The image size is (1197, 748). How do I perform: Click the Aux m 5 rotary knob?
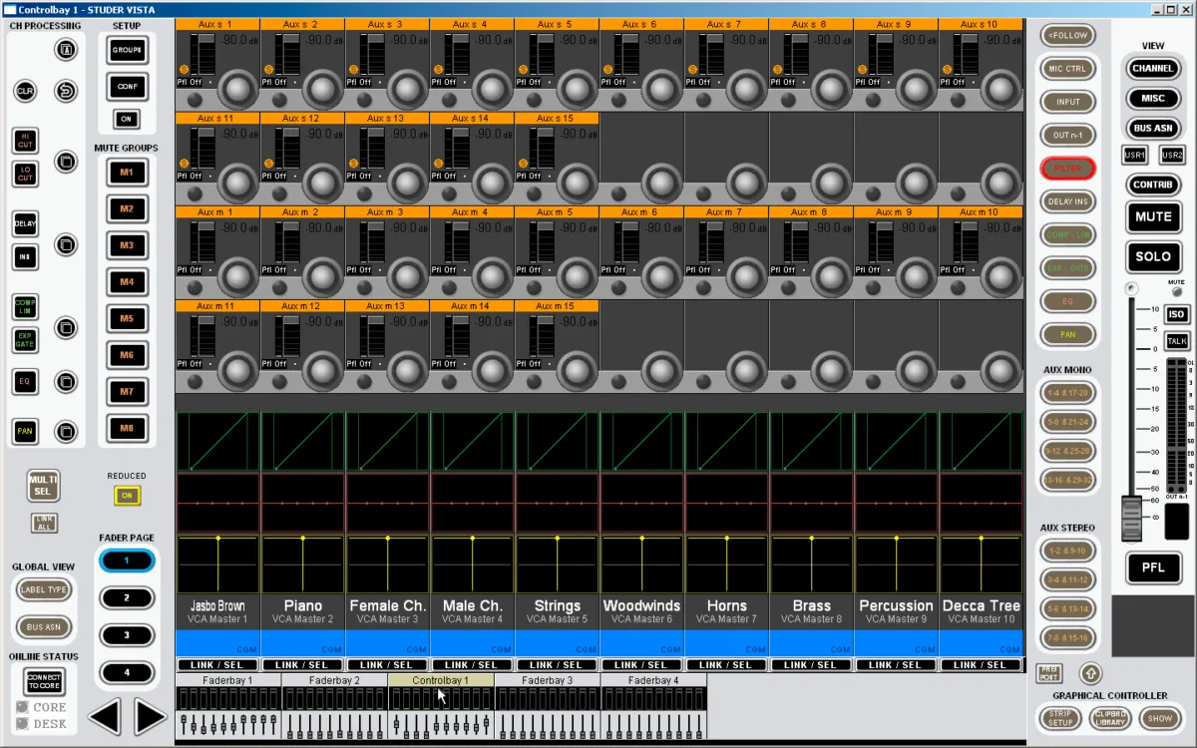tap(577, 276)
